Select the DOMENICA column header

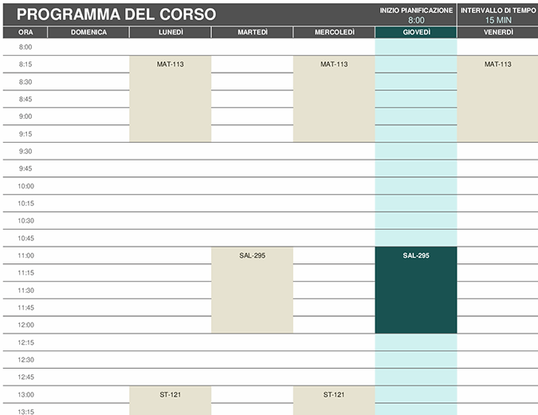pyautogui.click(x=88, y=33)
